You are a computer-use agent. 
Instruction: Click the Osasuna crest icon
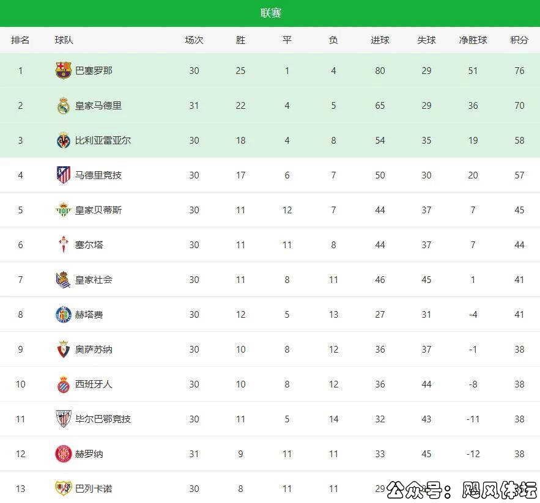tap(64, 350)
